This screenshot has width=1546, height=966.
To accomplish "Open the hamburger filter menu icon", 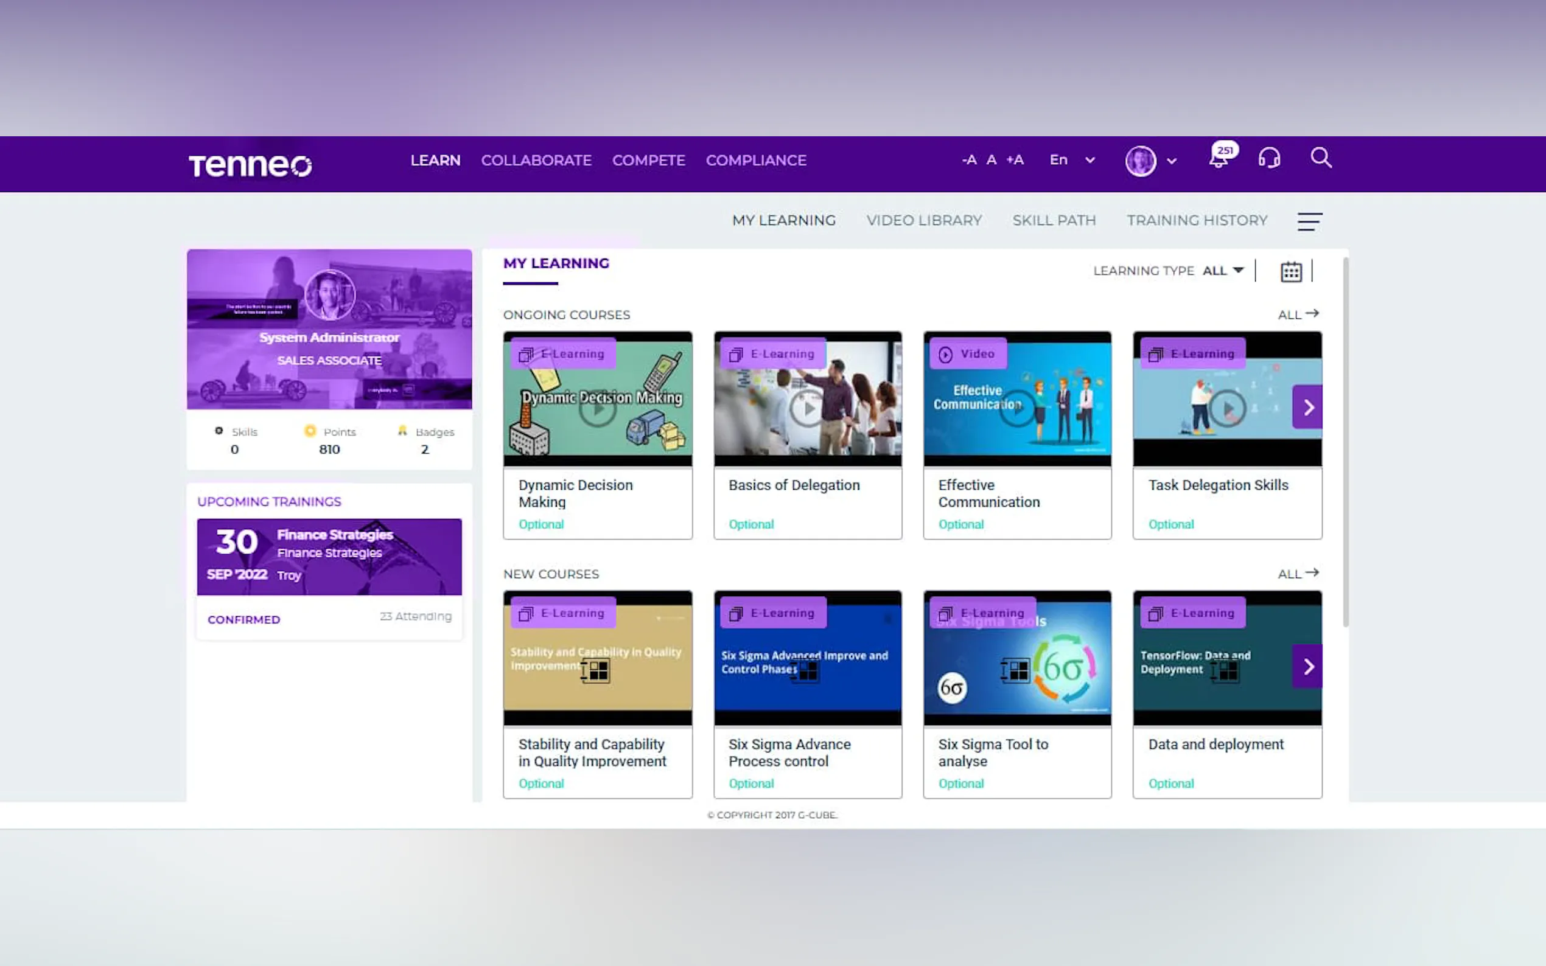I will click(1309, 221).
